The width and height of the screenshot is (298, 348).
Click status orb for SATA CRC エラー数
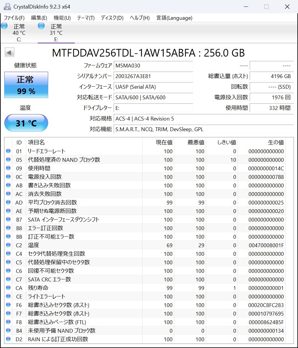tap(8, 279)
